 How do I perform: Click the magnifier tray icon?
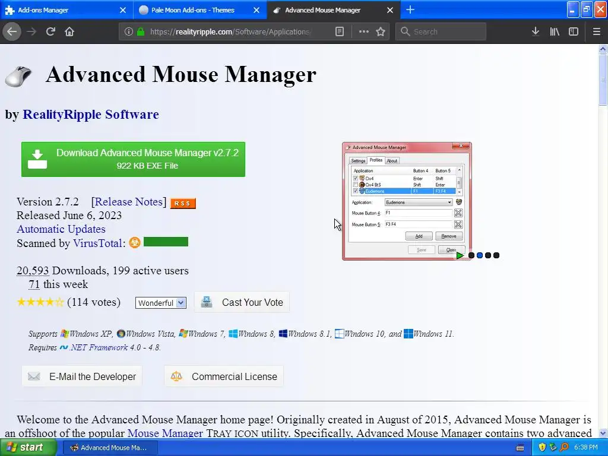[x=564, y=448]
